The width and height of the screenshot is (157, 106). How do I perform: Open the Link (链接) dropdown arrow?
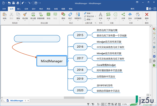(x=92, y=13)
